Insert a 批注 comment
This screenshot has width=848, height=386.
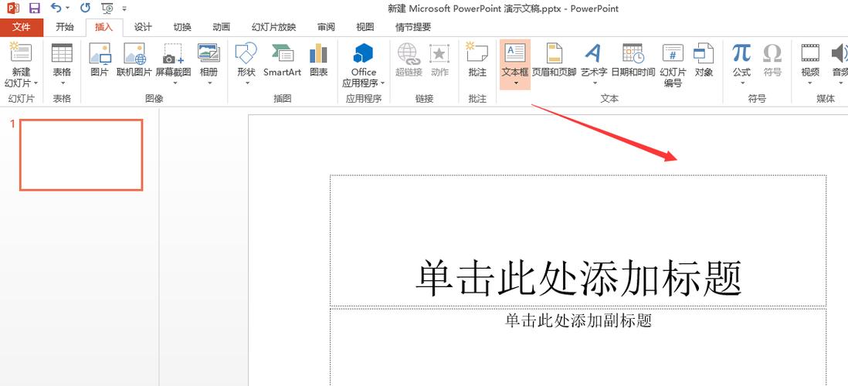pyautogui.click(x=477, y=59)
